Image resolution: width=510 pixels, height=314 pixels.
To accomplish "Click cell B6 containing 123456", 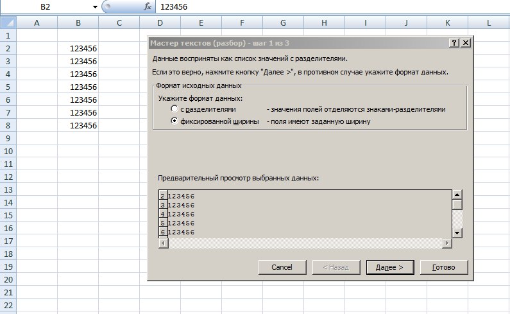I will point(78,100).
